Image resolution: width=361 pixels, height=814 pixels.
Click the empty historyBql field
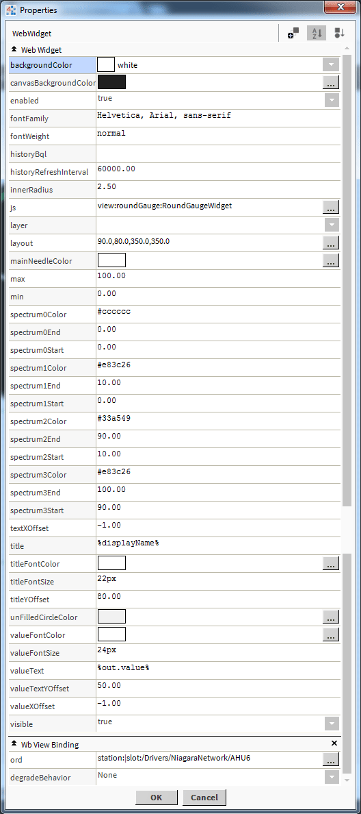pyautogui.click(x=218, y=153)
